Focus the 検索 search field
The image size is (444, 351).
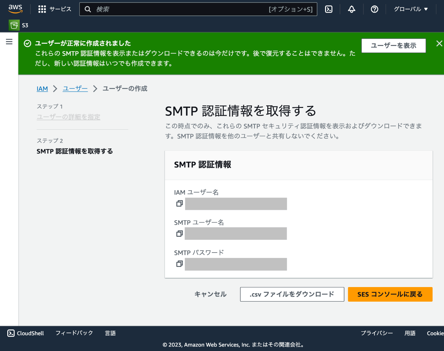coord(198,9)
